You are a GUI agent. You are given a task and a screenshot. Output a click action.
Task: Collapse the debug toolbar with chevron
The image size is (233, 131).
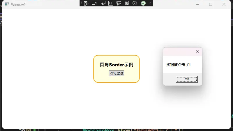(150, 3)
